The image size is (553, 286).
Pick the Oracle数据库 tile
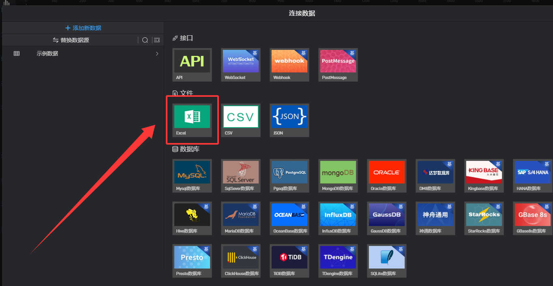387,176
